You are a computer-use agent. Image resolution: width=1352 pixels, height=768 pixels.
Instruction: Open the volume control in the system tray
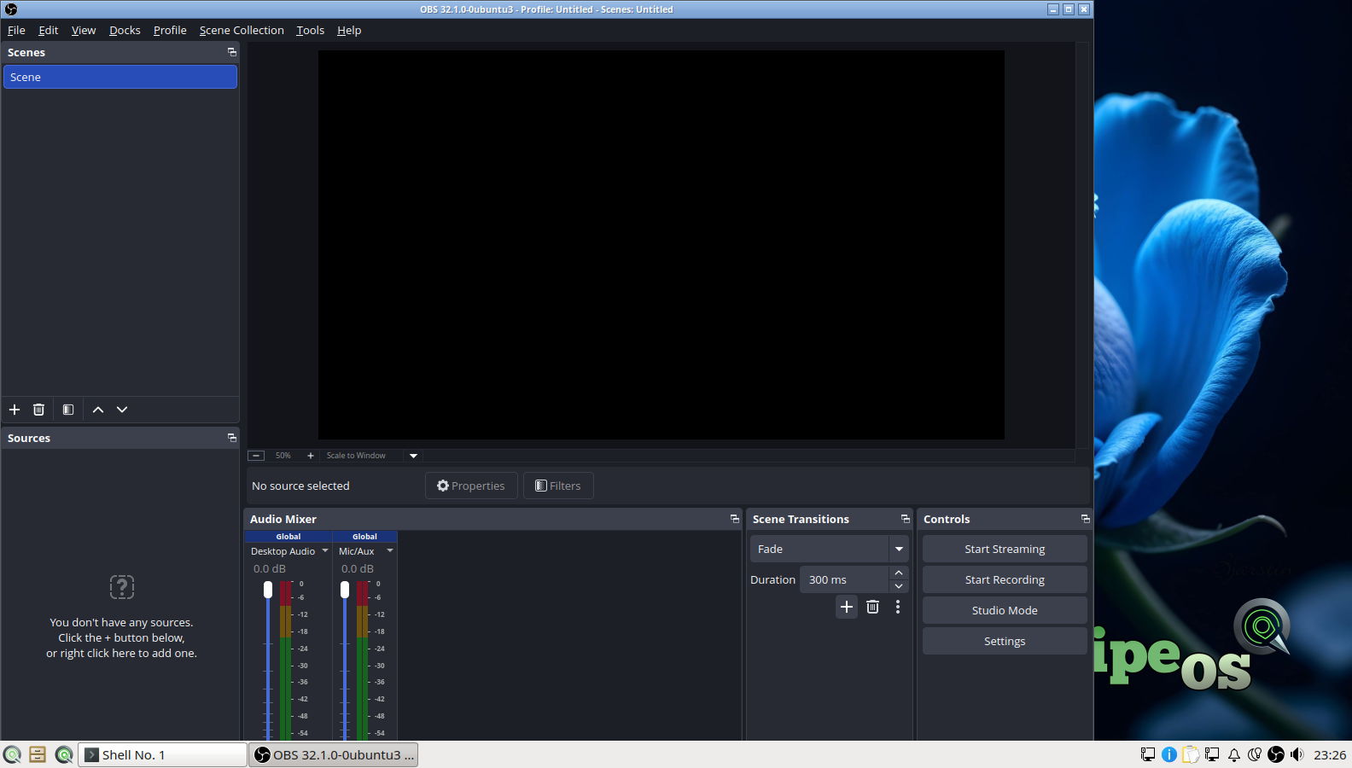tap(1297, 754)
